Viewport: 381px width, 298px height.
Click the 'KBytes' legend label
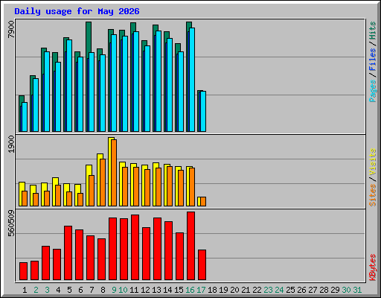click(372, 267)
